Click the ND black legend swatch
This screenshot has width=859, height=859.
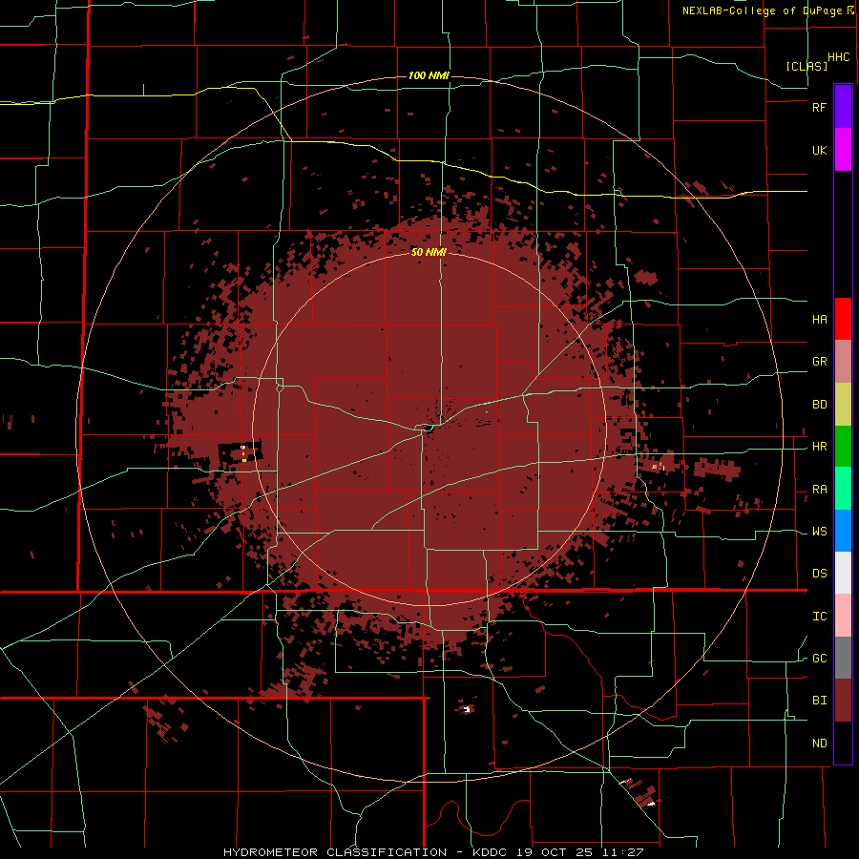[x=843, y=743]
